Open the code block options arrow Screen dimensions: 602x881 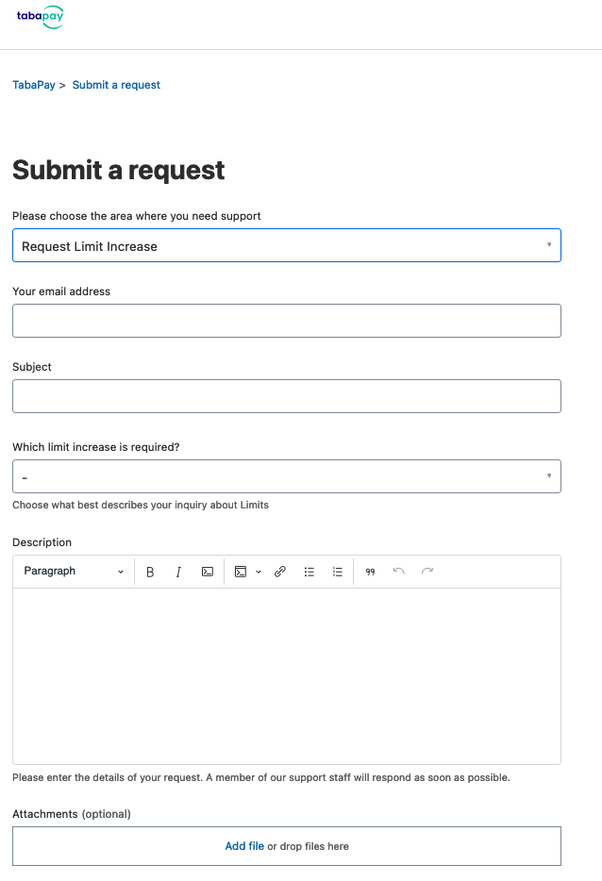pos(259,572)
